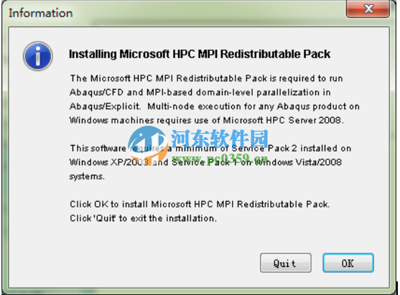Click the www.pc0359.cn watermark text
This screenshot has height=295, width=400.
click(x=220, y=159)
